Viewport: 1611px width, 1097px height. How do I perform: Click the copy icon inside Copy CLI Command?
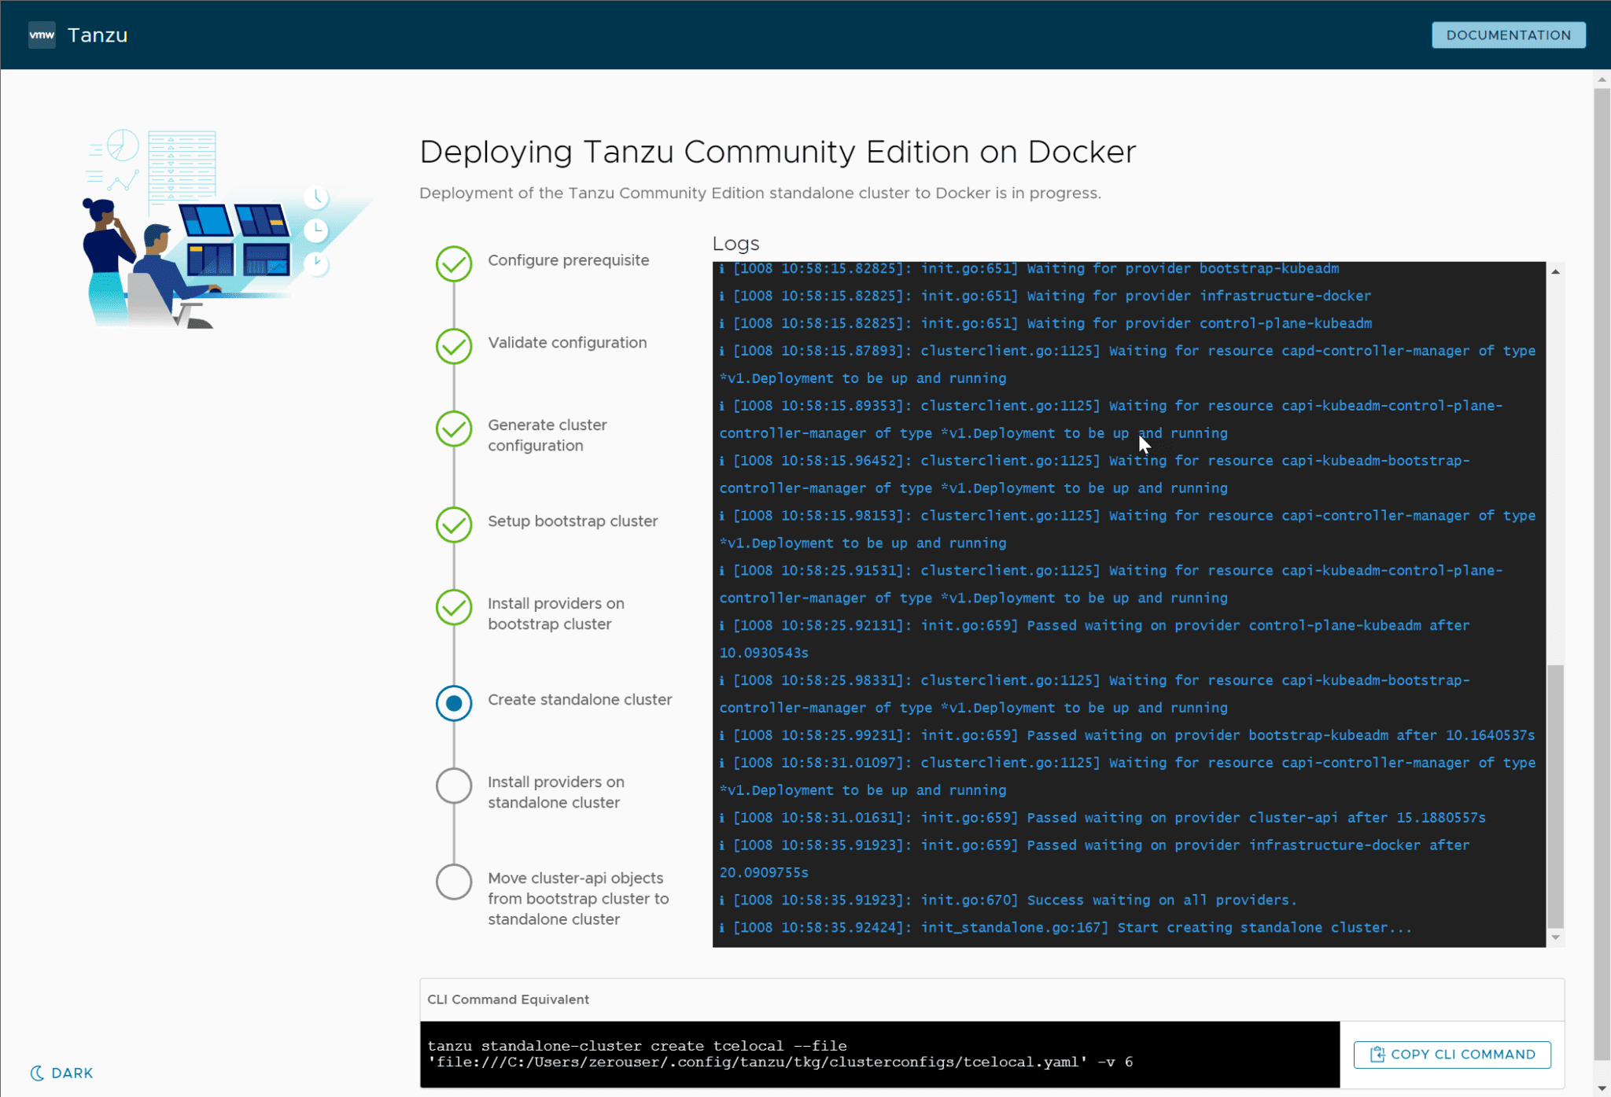1377,1055
